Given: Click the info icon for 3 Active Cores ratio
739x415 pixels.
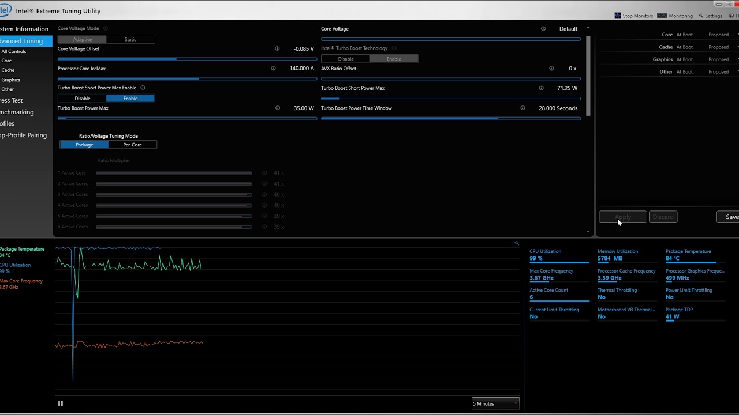Looking at the screenshot, I should coord(264,195).
